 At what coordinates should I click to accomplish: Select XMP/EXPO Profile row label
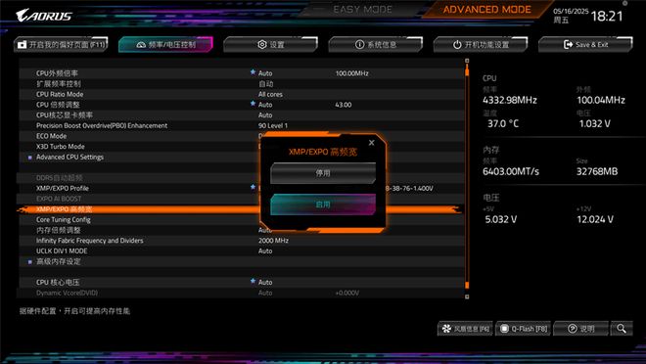[63, 188]
